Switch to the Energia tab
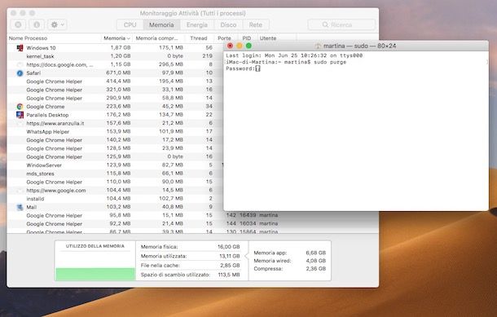Image resolution: width=497 pixels, height=317 pixels. [x=197, y=24]
